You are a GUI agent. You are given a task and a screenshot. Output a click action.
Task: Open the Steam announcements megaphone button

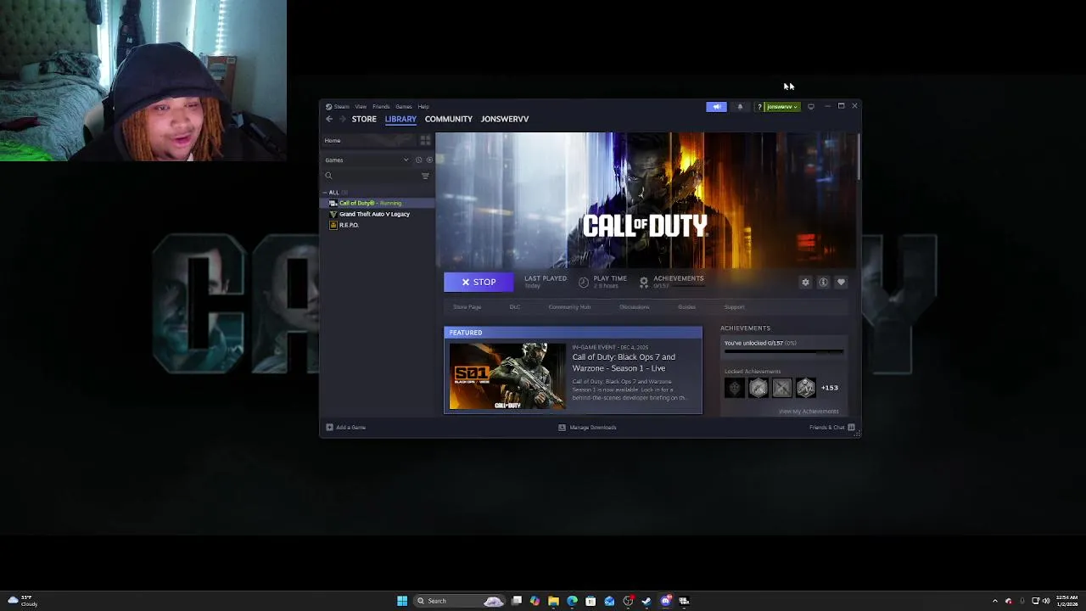tap(716, 107)
